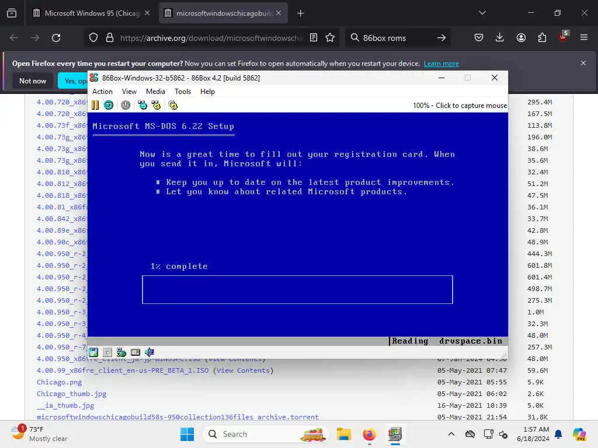Click the archive.org URL address bar

click(211, 38)
